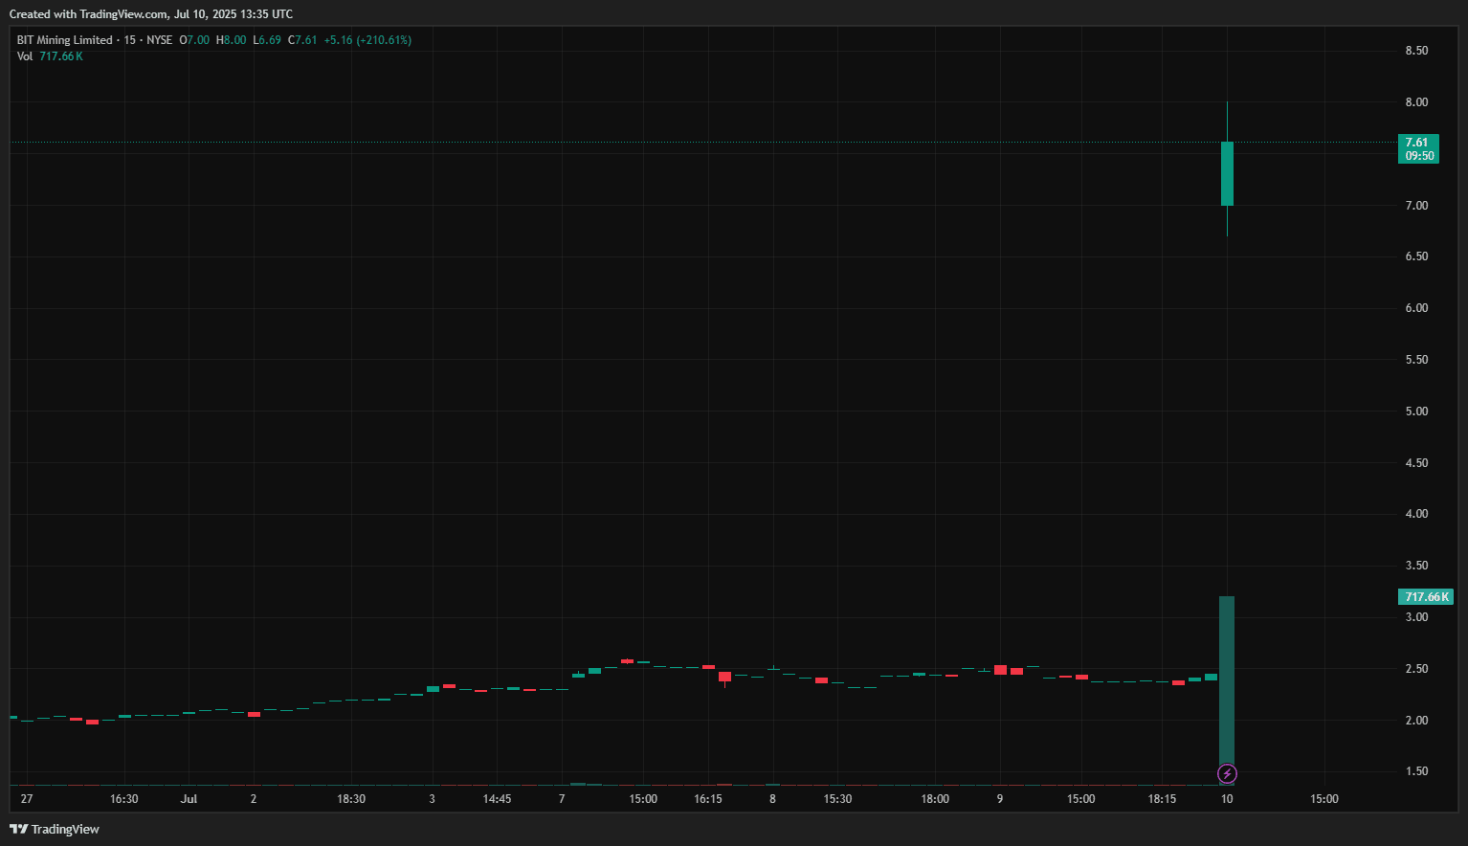
Task: Click the 7.61 current price label
Action: click(x=1417, y=148)
